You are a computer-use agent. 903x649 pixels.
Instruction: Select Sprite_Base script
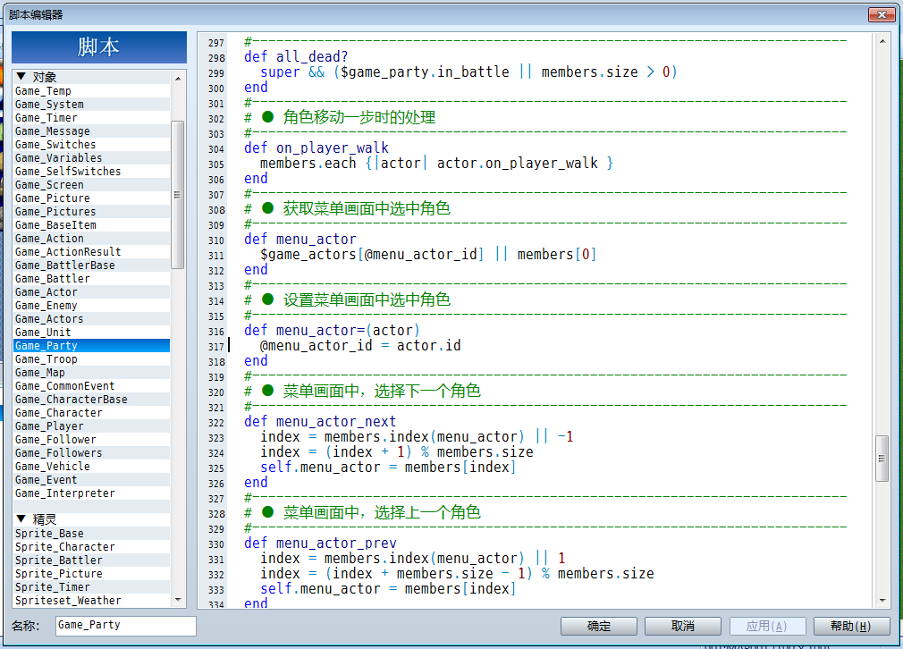[x=91, y=534]
